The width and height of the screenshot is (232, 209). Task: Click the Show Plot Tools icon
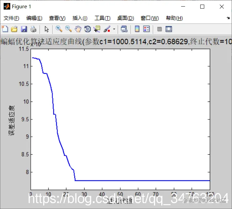[x=169, y=29]
